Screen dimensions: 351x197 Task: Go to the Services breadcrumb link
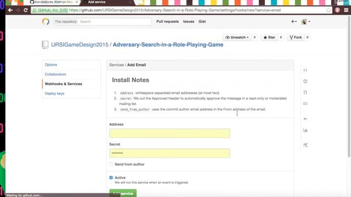click(x=116, y=65)
